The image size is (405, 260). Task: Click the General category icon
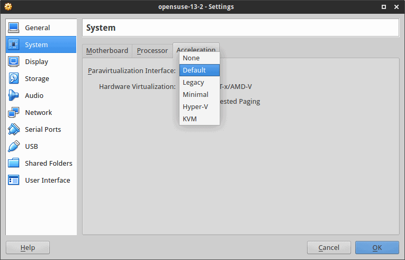pyautogui.click(x=14, y=28)
